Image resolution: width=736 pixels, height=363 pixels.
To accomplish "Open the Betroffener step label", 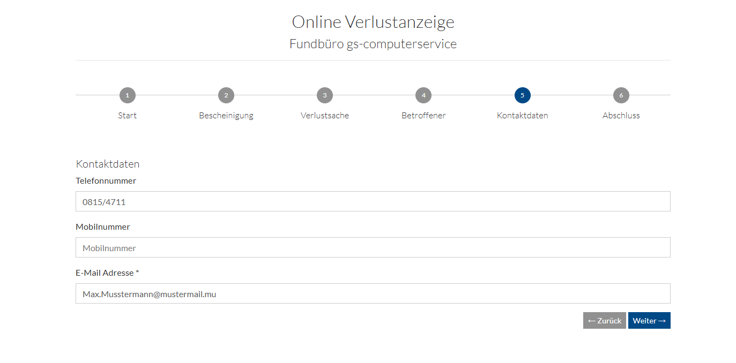I will point(423,116).
